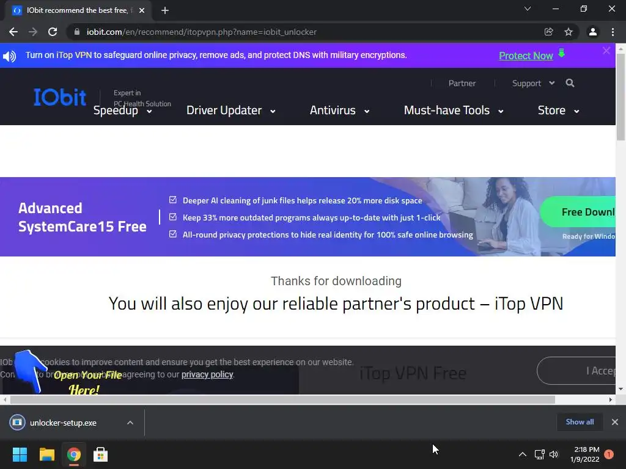Open the privacy policy link
The image size is (626, 469).
pyautogui.click(x=207, y=374)
